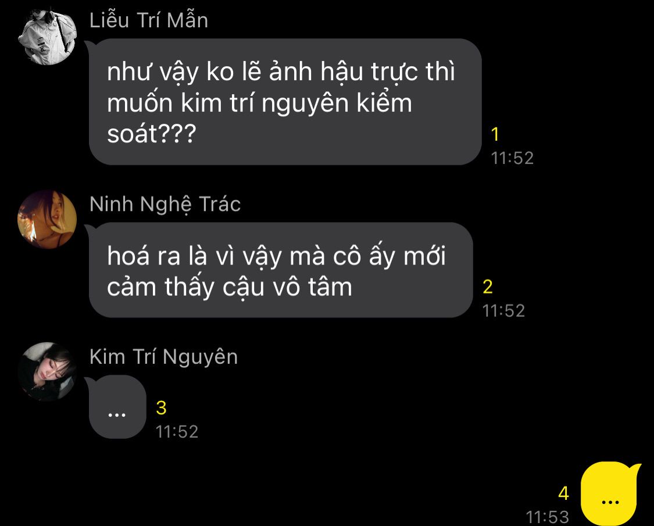The width and height of the screenshot is (654, 526).
Task: Open Liễu Trí Mẫn's profile avatar
Action: [47, 36]
